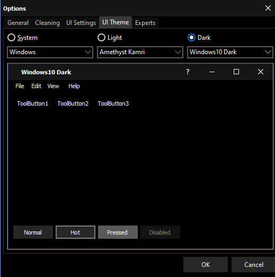The height and width of the screenshot is (277, 275).
Task: Open the Windows10 Dark theme dropdown
Action: click(x=230, y=52)
